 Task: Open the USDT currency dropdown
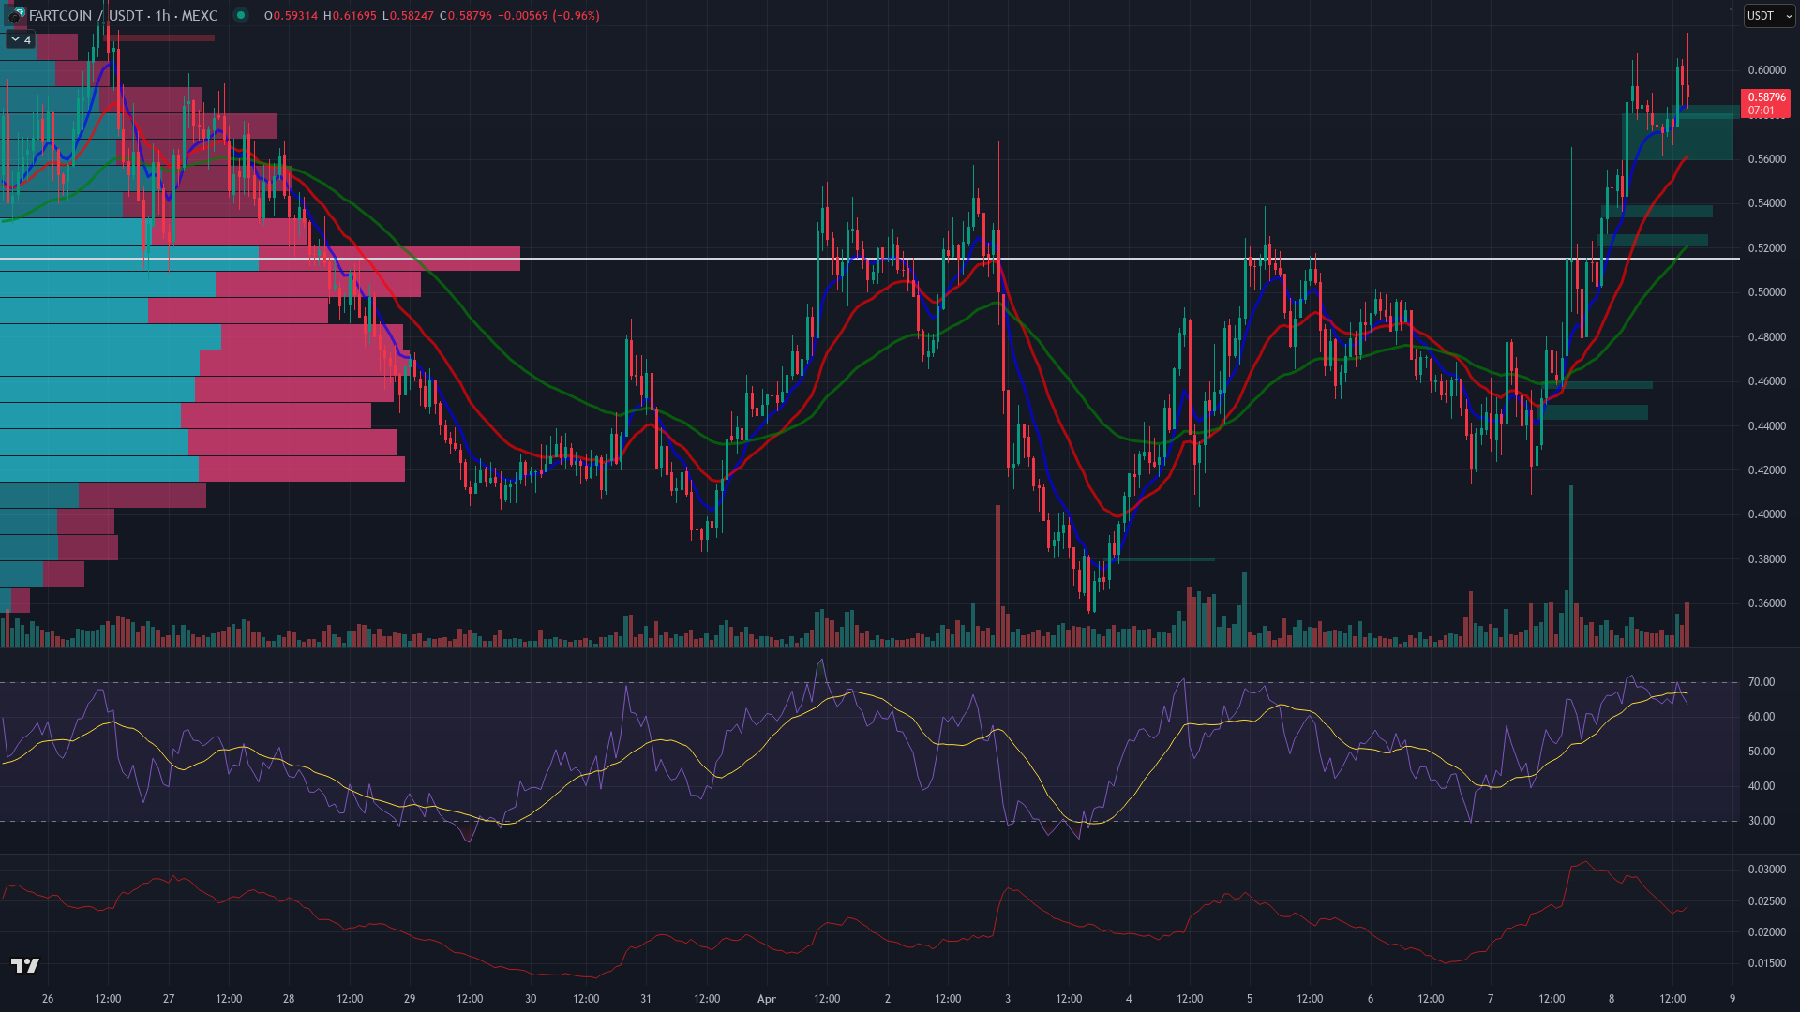click(x=1768, y=15)
